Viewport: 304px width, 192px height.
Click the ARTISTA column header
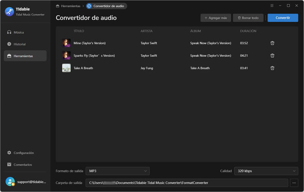(146, 31)
